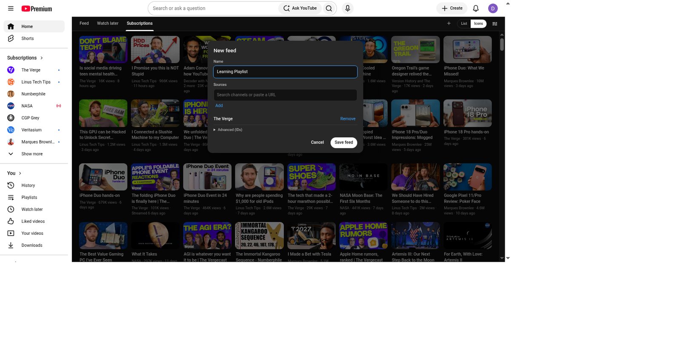
Task: Open 'This GPU can be Hacked' thumbnail
Action: pos(103,113)
